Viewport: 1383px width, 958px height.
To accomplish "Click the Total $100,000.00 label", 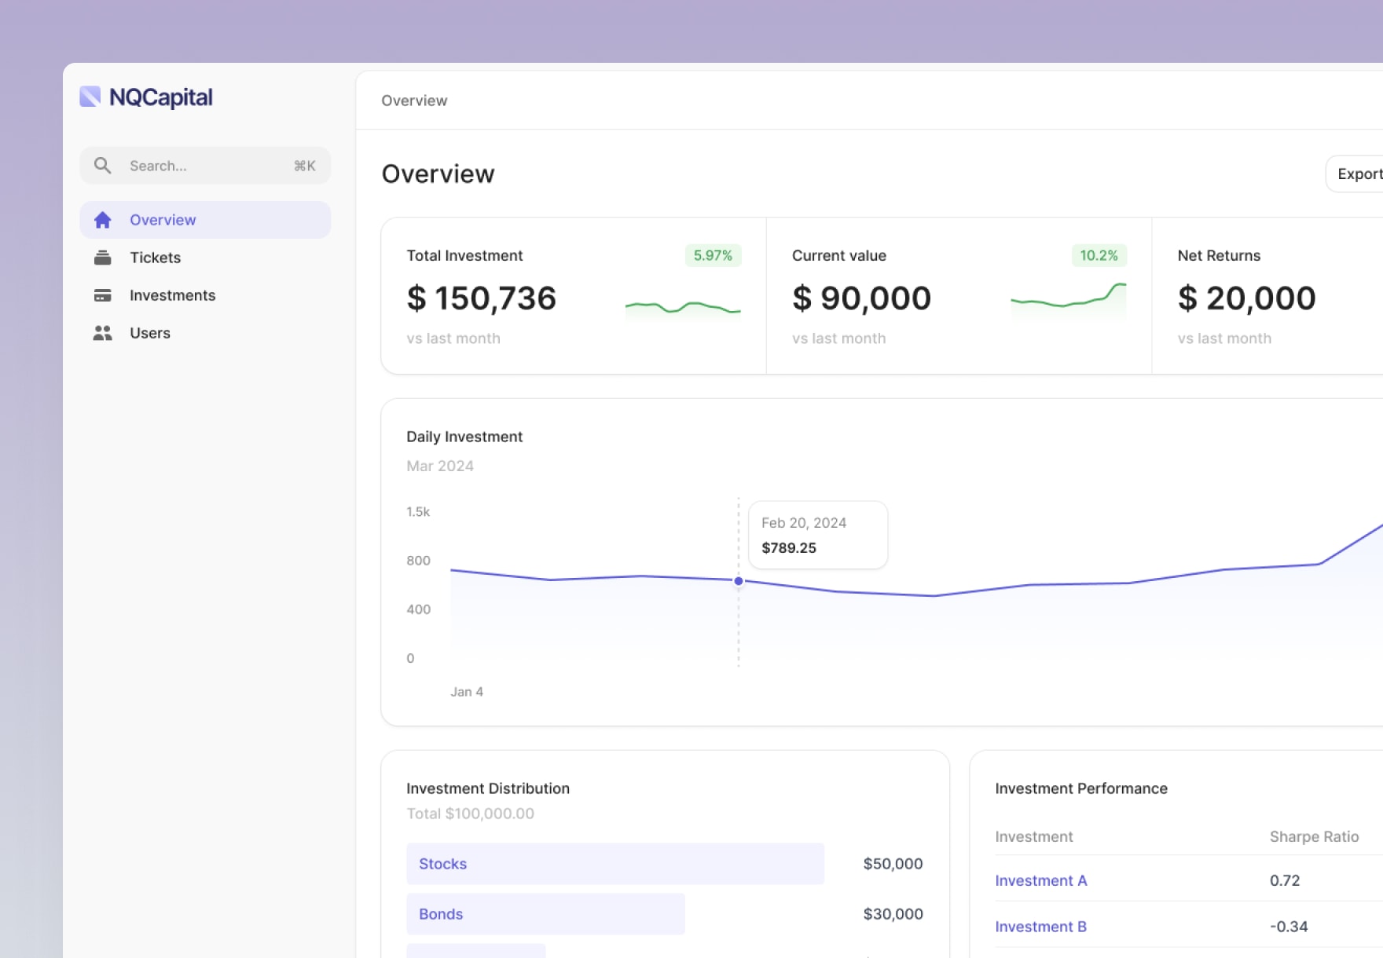I will point(470,814).
